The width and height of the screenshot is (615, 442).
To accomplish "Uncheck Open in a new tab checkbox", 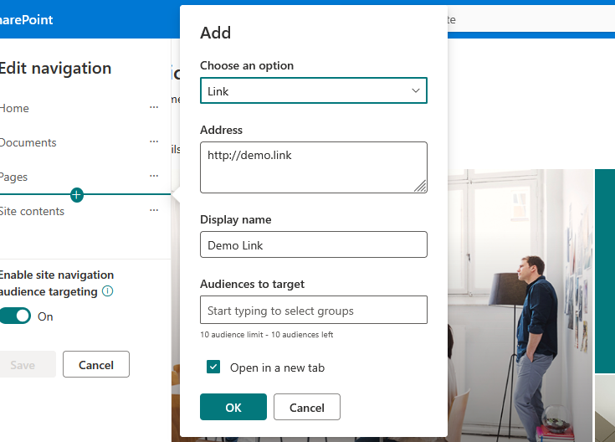I will click(x=213, y=367).
